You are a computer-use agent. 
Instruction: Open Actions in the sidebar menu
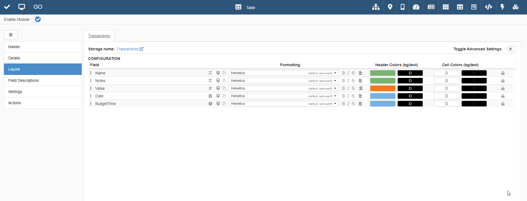pyautogui.click(x=43, y=103)
